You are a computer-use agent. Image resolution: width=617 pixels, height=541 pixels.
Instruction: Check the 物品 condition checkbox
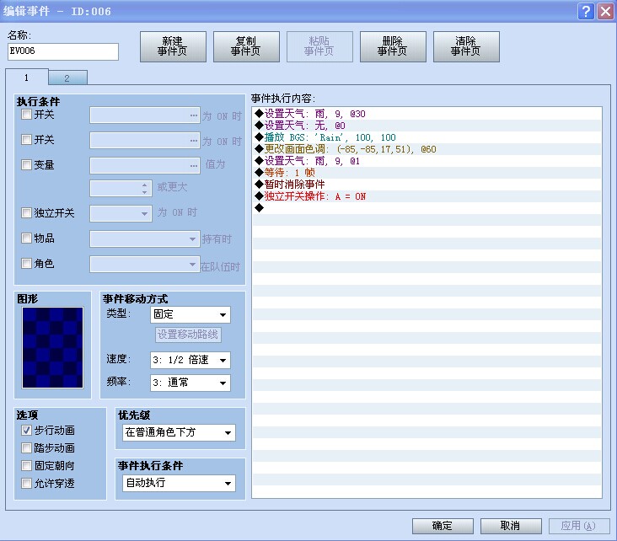pos(26,238)
